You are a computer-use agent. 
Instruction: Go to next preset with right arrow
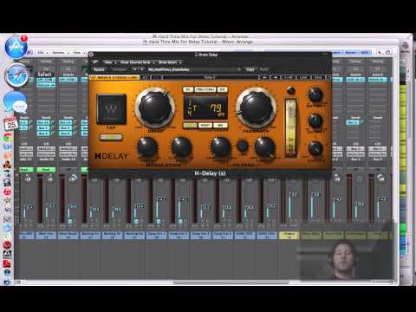141,69
